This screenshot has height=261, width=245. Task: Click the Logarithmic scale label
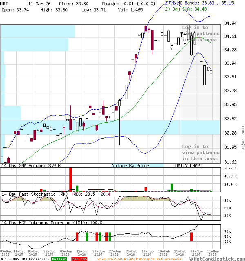(243, 138)
